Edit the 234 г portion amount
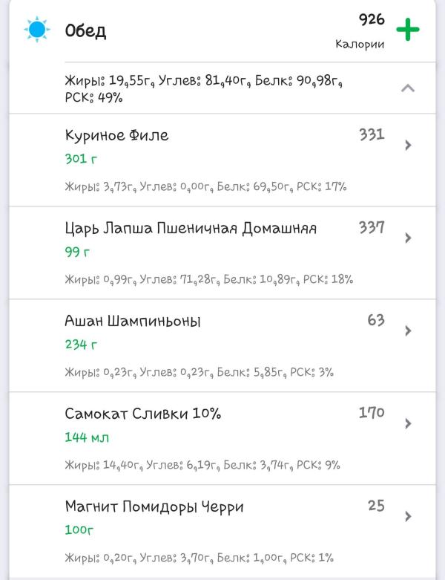The image size is (445, 580). 82,345
